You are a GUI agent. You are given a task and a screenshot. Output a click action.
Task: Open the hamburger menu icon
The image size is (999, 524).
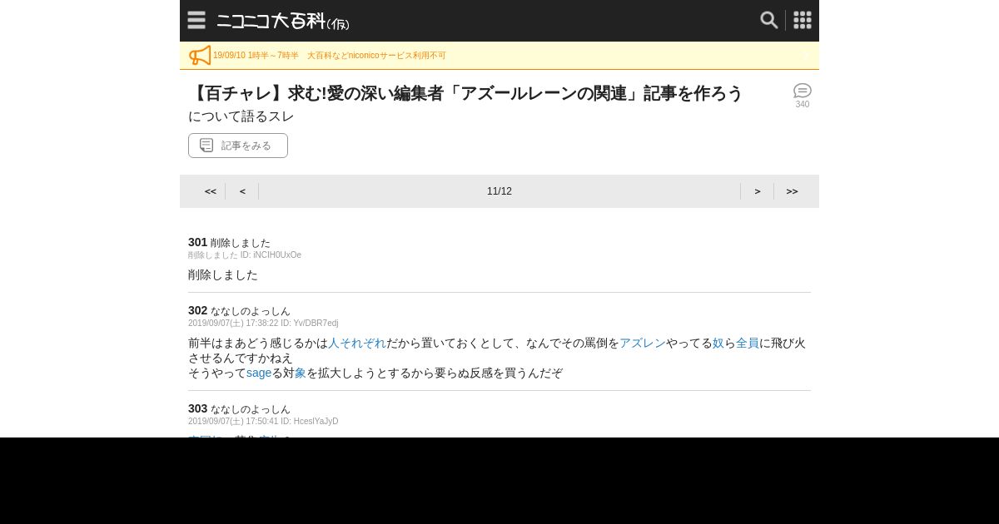pos(196,20)
